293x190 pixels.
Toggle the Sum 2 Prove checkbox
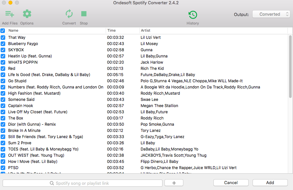tap(3, 143)
